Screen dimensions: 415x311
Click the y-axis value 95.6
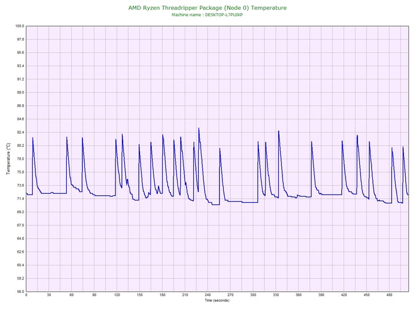[x=20, y=53]
